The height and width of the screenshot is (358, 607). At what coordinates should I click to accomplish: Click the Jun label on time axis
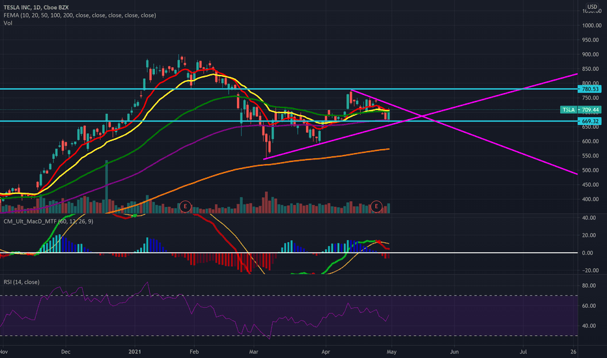(454, 351)
